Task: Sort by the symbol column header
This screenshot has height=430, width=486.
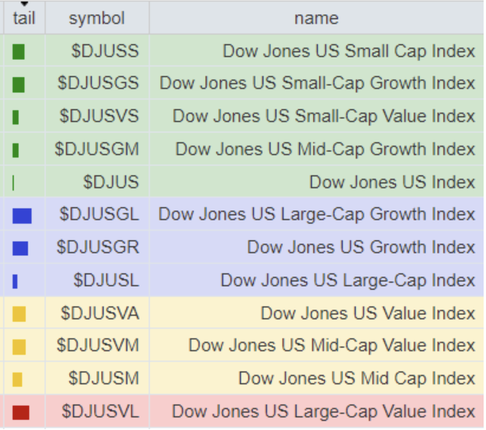Action: [x=97, y=18]
